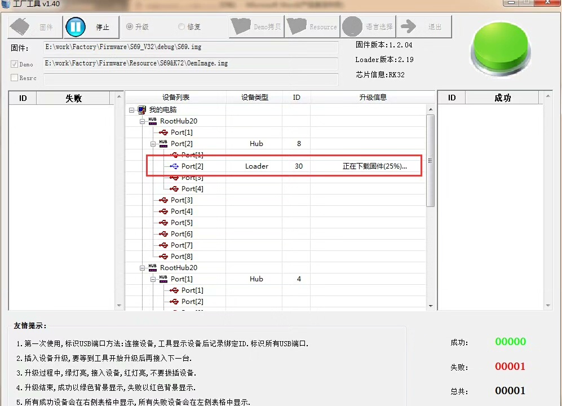
Task: Click Port[1] under the ID 4 hub
Action: coord(192,290)
